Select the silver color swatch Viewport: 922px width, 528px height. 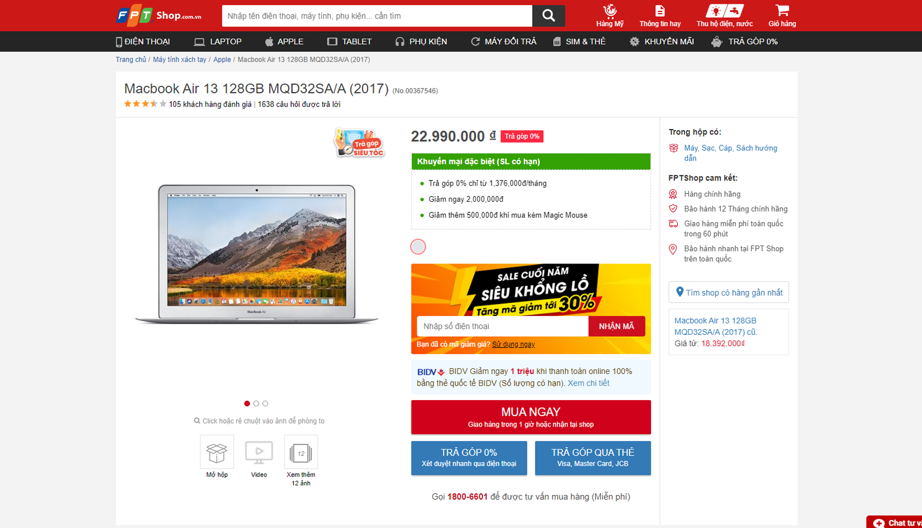click(418, 247)
